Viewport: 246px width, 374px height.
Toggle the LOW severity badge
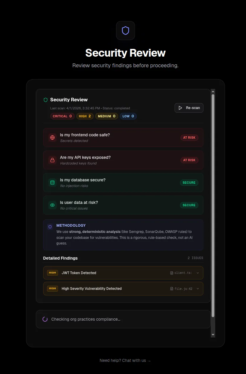(x=128, y=116)
